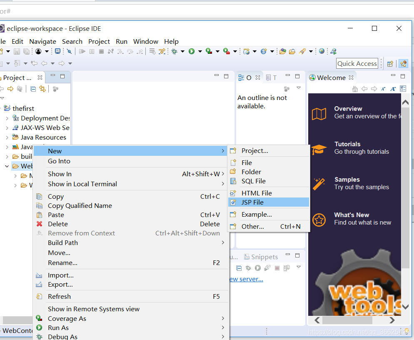Viewport: 414px width, 340px height.
Task: Collapse the WebContent folder tree node
Action: 7,166
